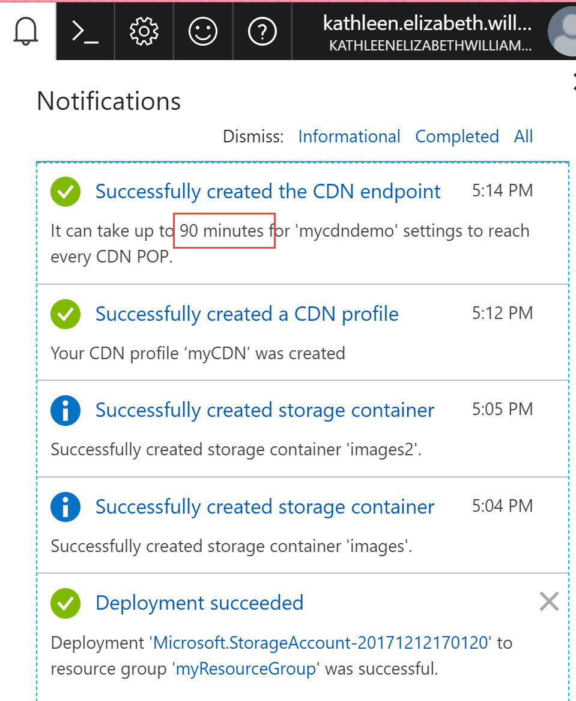Open portal settings gear icon
This screenshot has width=576, height=701.
point(144,31)
